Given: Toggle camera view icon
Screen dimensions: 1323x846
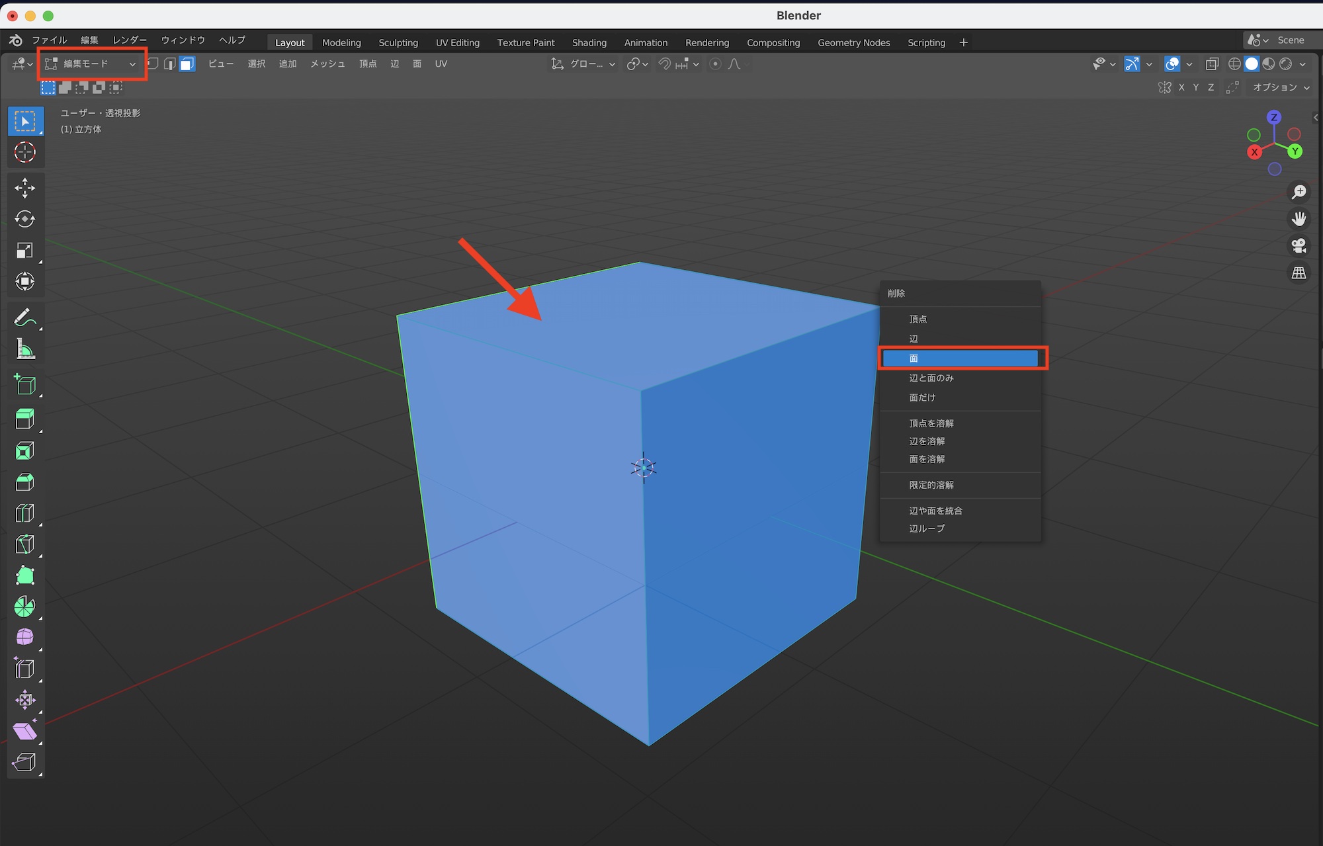Looking at the screenshot, I should tap(1299, 246).
